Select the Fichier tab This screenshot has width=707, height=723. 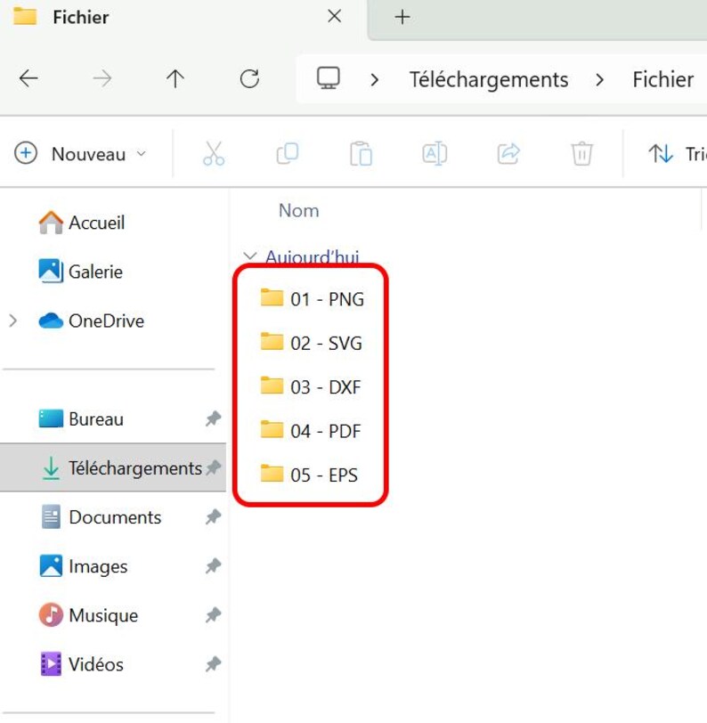pos(183,18)
